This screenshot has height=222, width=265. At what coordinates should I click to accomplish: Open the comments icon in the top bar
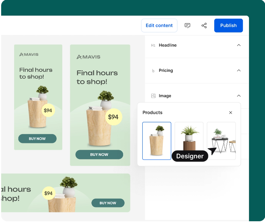point(187,26)
